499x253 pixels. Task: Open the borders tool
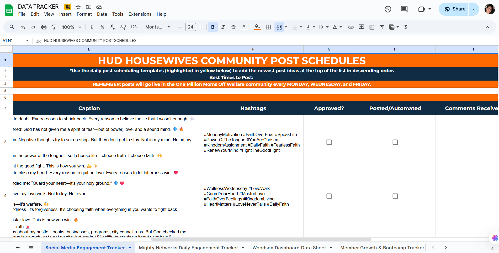tap(268, 27)
